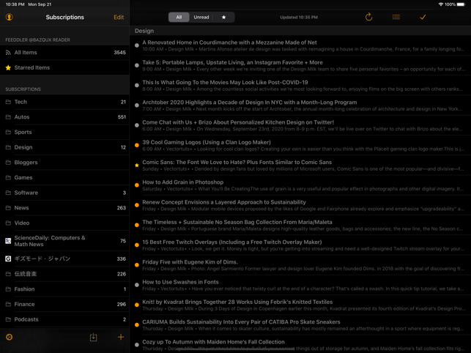The height and width of the screenshot is (353, 471).
Task: Show all articles with the All tab
Action: (179, 17)
